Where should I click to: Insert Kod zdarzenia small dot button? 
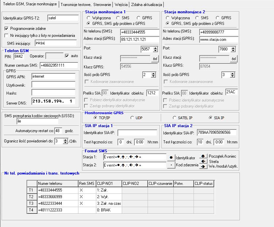tap(171, 165)
